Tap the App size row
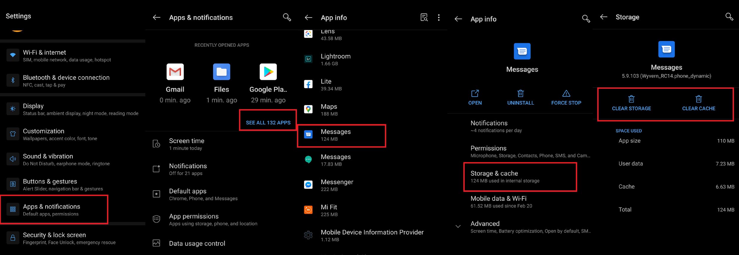Viewport: 739px width, 255px height. click(x=676, y=141)
